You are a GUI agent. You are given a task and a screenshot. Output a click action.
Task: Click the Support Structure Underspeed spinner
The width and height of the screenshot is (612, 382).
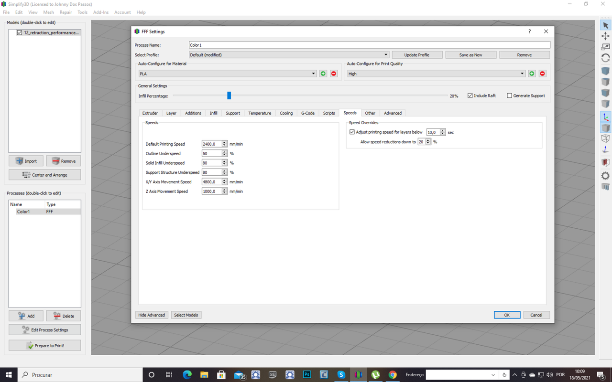(x=225, y=172)
